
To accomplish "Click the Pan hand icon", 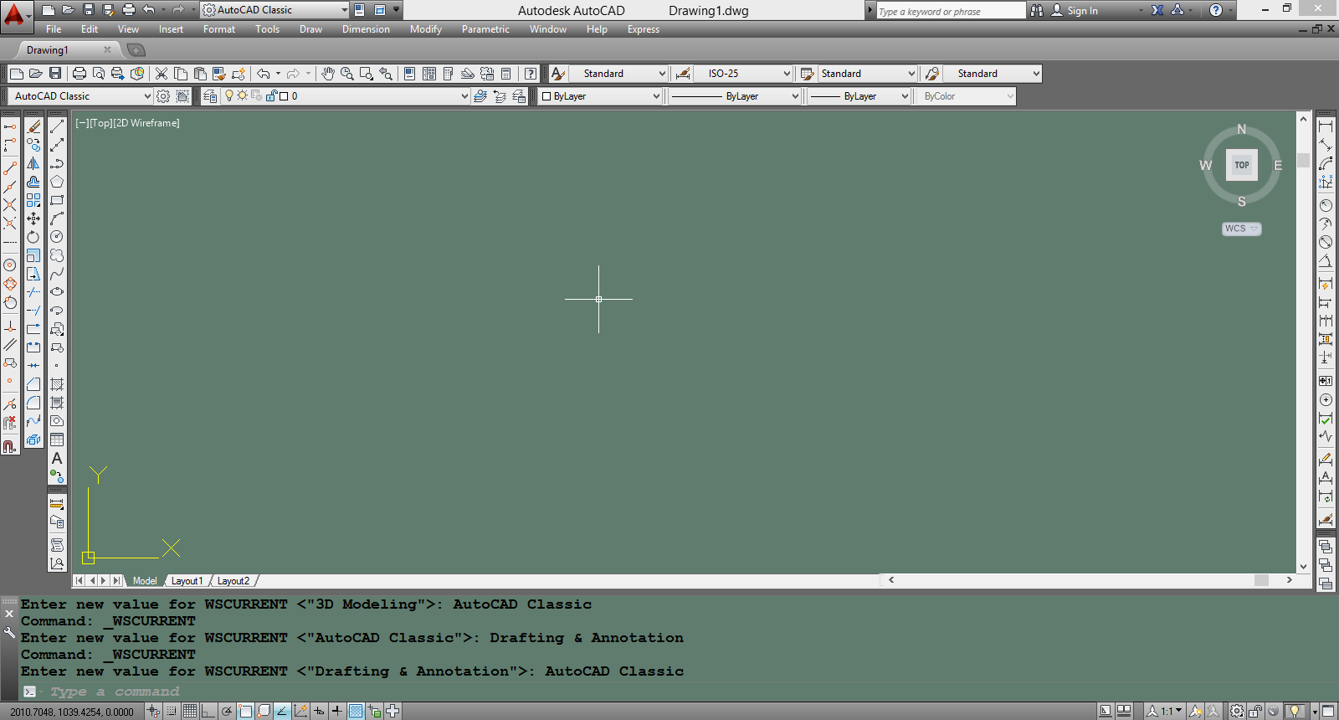I will pyautogui.click(x=328, y=74).
